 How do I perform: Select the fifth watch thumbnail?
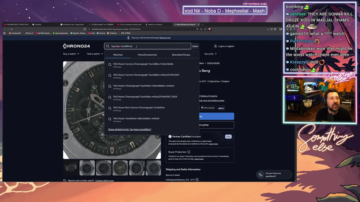(137, 168)
